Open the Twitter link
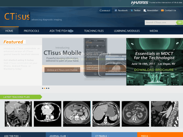This screenshot has width=183, height=137. pyautogui.click(x=137, y=10)
